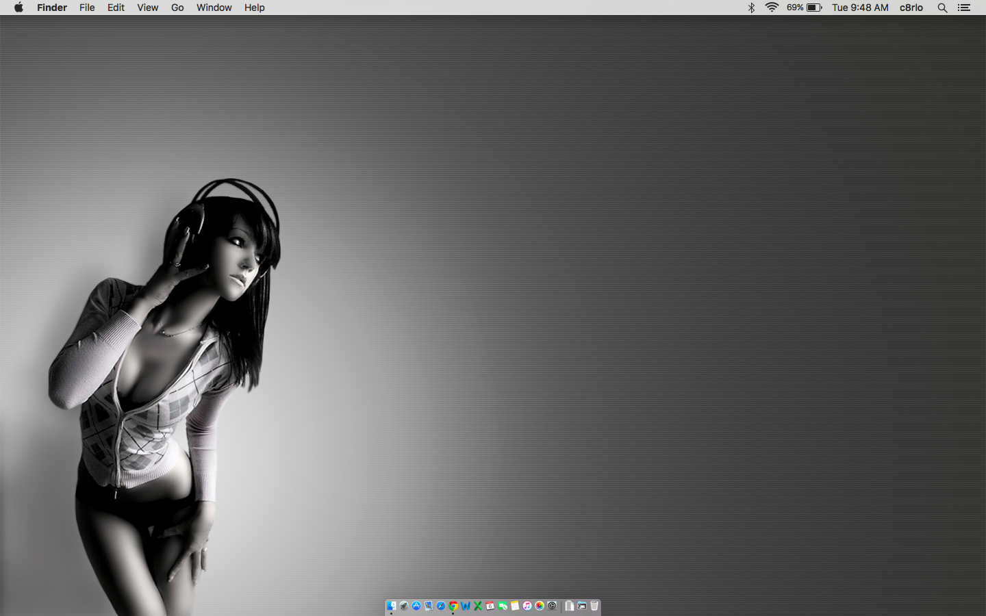
Task: Open the Help menu
Action: coord(254,8)
